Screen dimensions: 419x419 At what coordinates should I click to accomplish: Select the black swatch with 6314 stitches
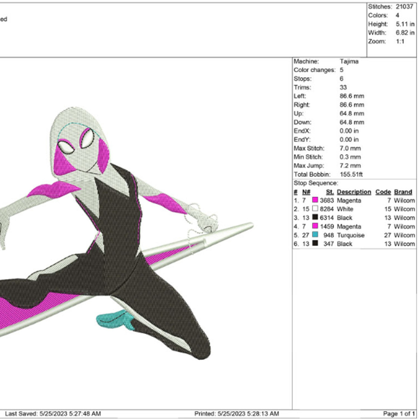[x=315, y=218]
